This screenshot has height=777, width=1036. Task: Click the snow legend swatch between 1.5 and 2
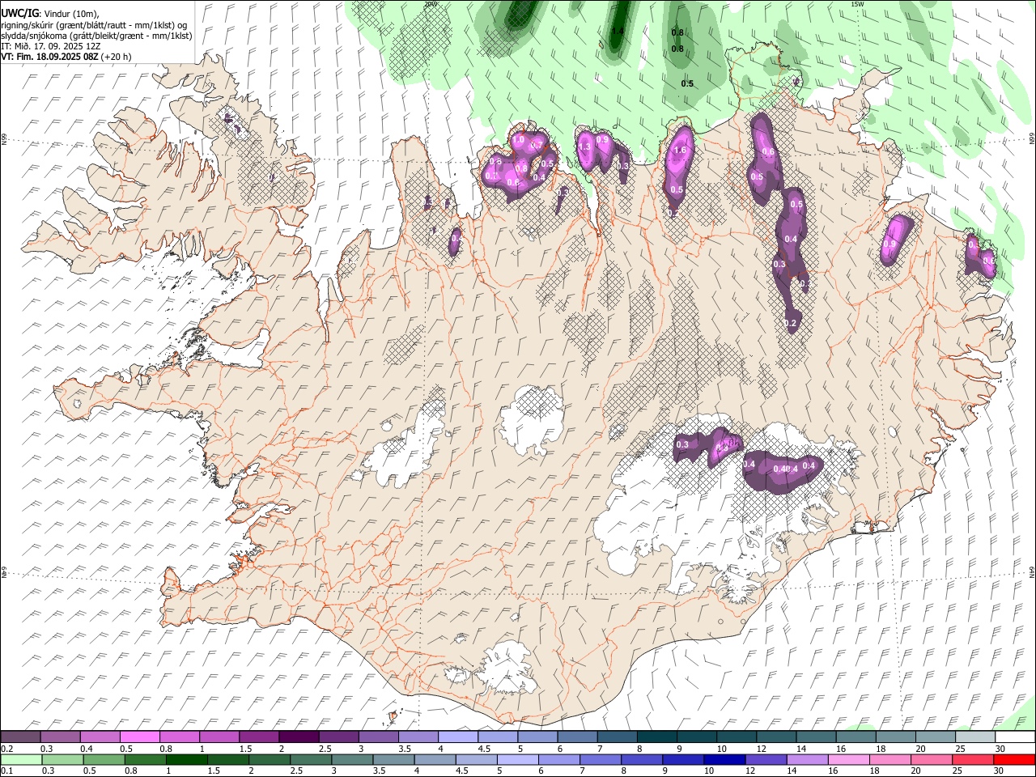pos(259,737)
